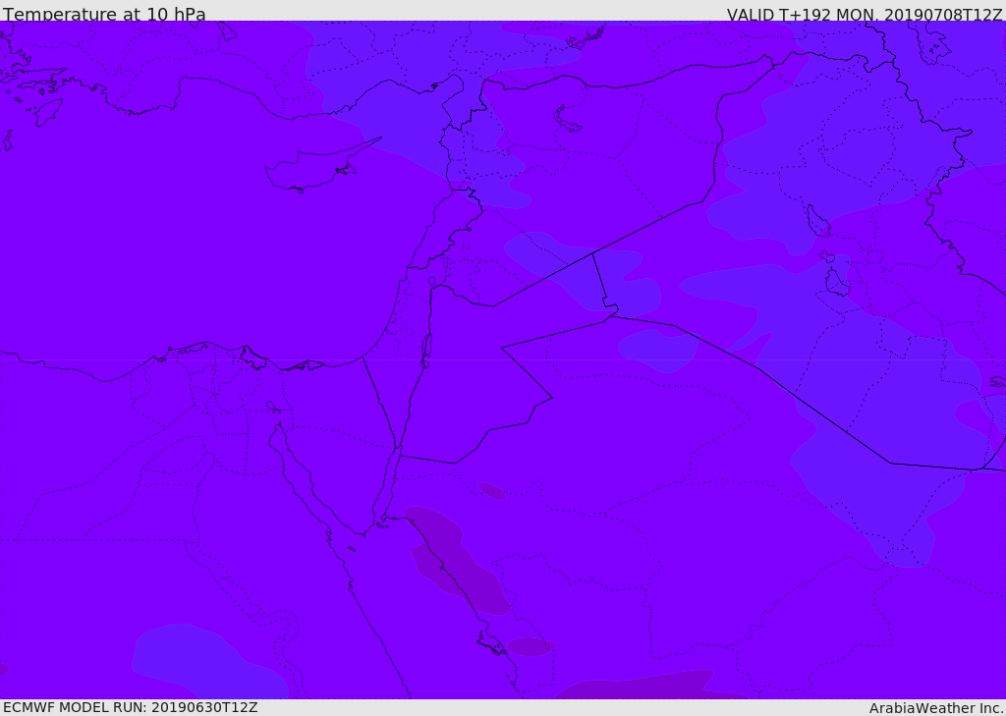Click the 'Temperature at 10 hPa' title text

(104, 14)
